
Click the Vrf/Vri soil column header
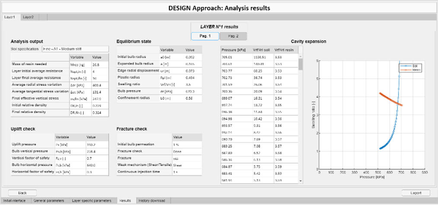pyautogui.click(x=261, y=50)
